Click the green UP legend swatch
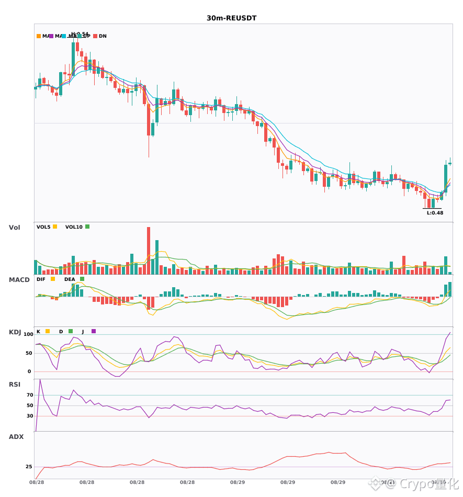The height and width of the screenshot is (497, 463). [80, 36]
